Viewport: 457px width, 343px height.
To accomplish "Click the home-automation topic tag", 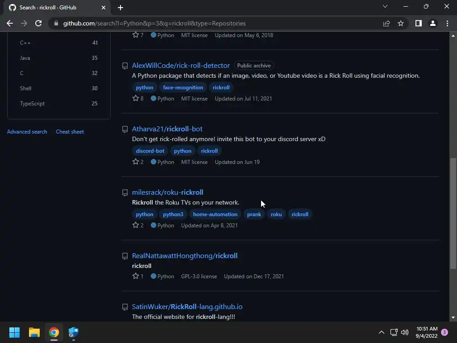I will pyautogui.click(x=215, y=214).
